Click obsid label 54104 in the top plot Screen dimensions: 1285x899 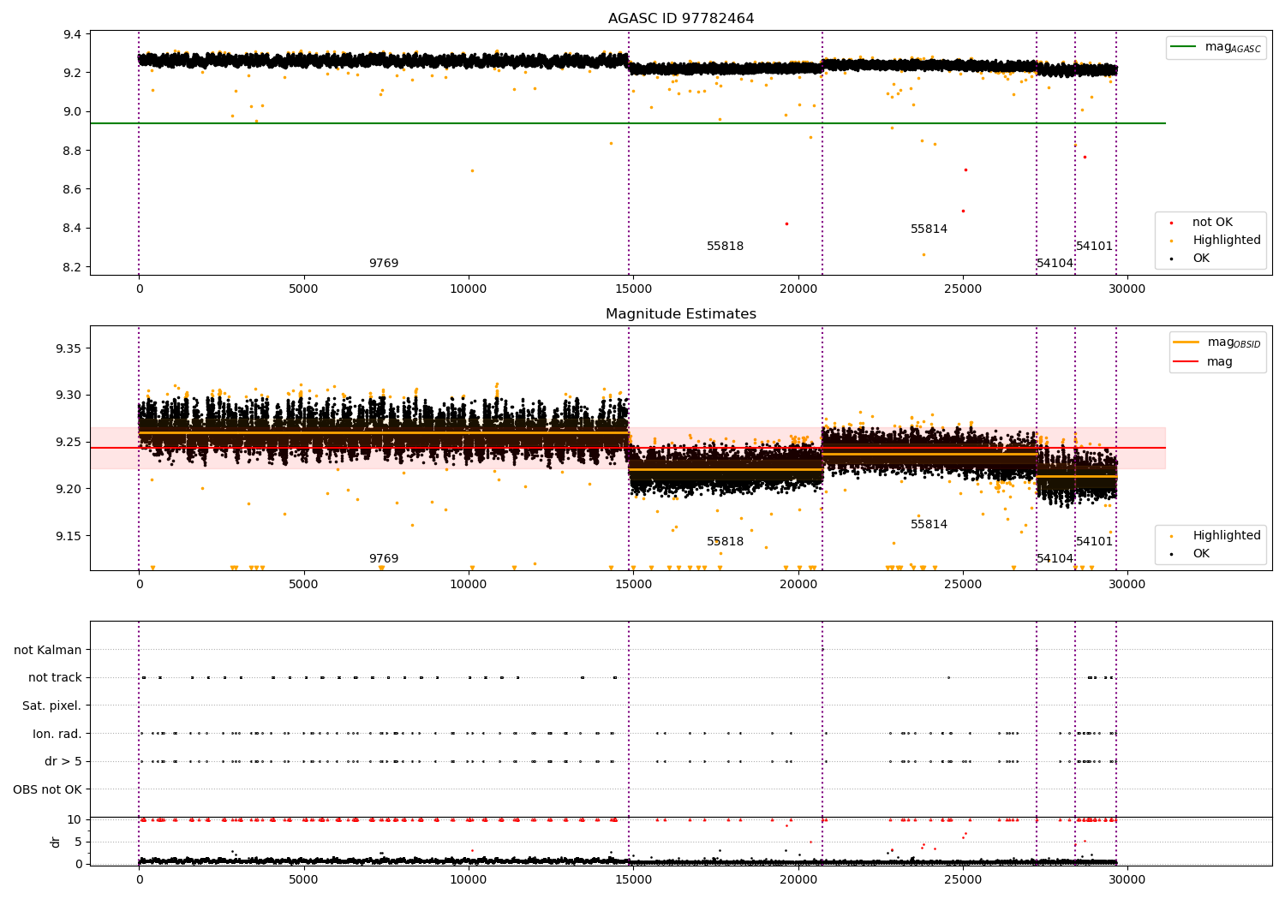1055,264
